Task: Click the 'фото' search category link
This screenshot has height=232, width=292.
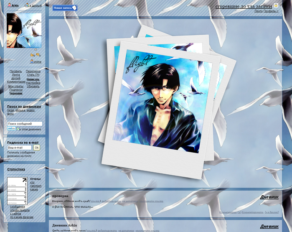Action: click(x=10, y=114)
